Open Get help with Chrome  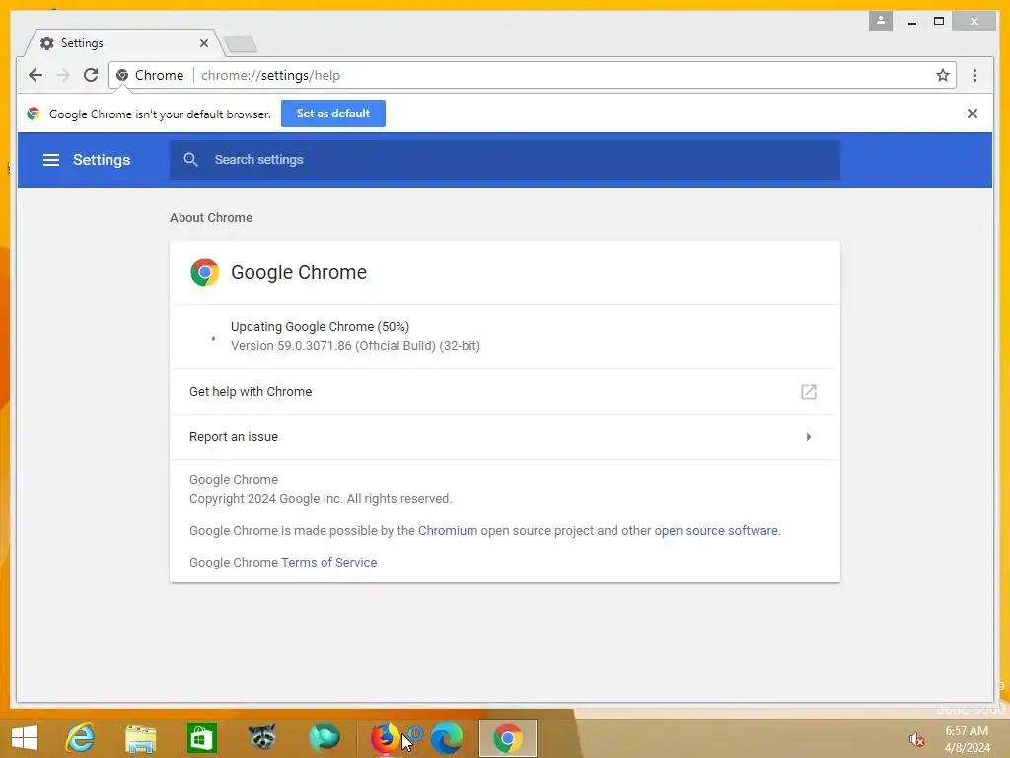(x=504, y=391)
